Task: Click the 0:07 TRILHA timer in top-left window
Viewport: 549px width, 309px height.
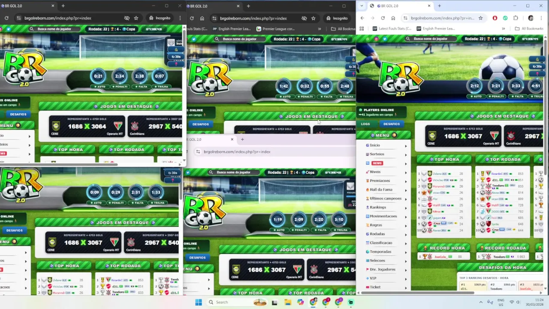Action: (x=160, y=76)
